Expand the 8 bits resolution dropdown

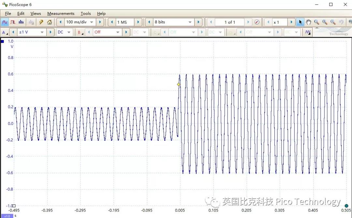coord(191,22)
